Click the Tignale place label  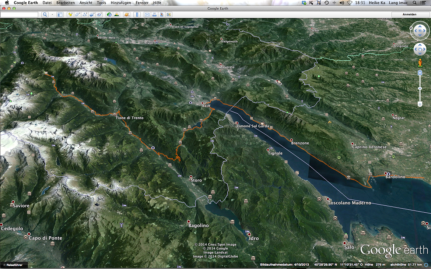[275, 153]
